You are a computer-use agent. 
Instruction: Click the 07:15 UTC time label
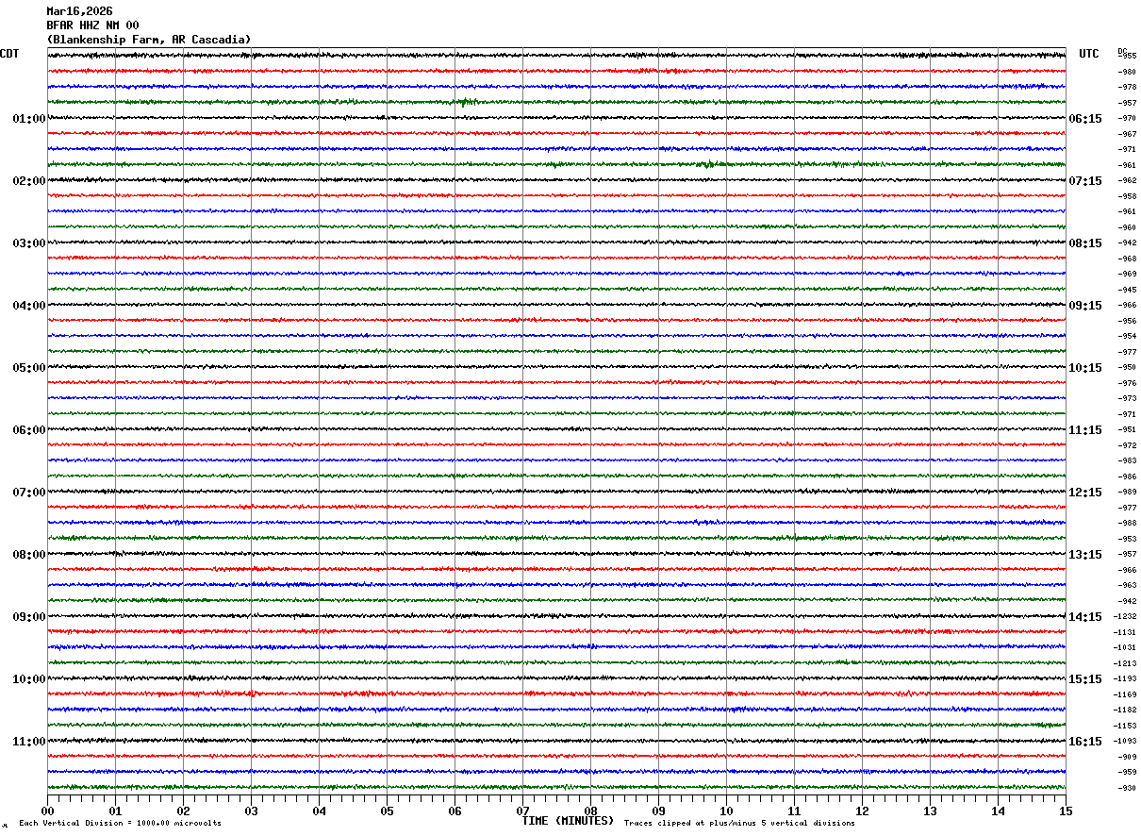(x=1084, y=181)
